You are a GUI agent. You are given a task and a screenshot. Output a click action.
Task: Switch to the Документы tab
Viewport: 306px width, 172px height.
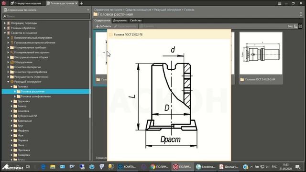click(x=120, y=21)
